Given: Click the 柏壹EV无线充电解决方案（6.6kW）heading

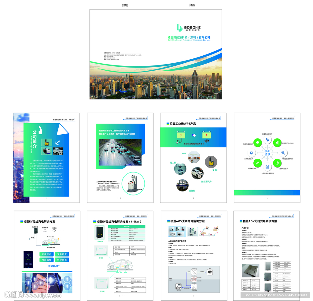Looking at the screenshot, I should point(119,221).
